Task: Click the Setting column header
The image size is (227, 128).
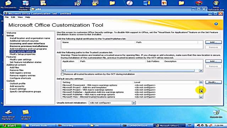Action: (97, 82)
